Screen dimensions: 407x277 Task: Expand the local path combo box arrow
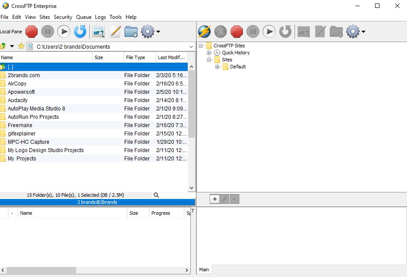click(191, 47)
